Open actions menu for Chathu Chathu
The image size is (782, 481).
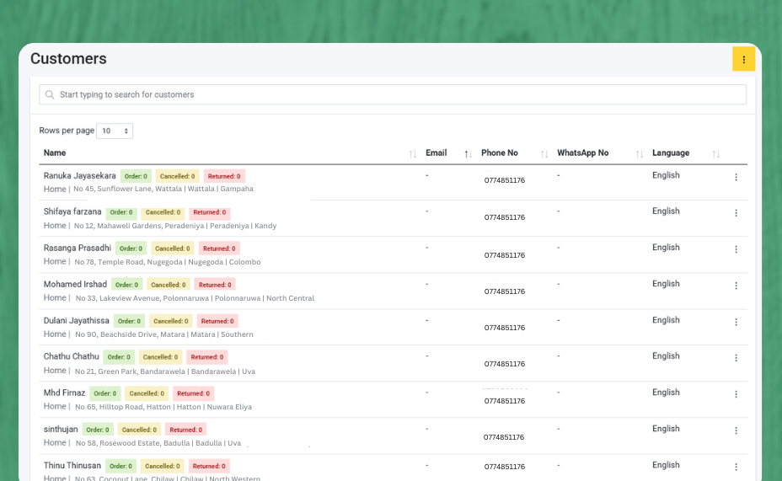[x=736, y=358]
